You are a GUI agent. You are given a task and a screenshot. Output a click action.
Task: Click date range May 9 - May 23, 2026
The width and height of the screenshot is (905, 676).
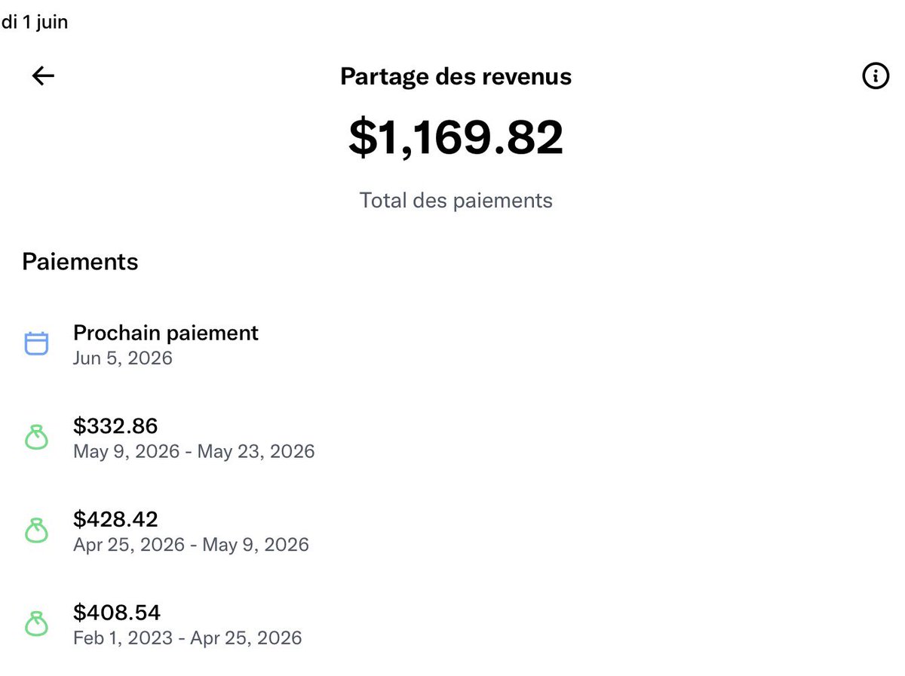194,451
